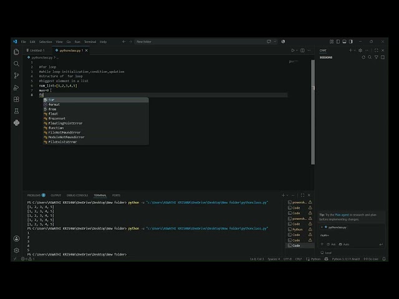Click the Customize Layout icon
399x299 pixels.
tap(332, 42)
